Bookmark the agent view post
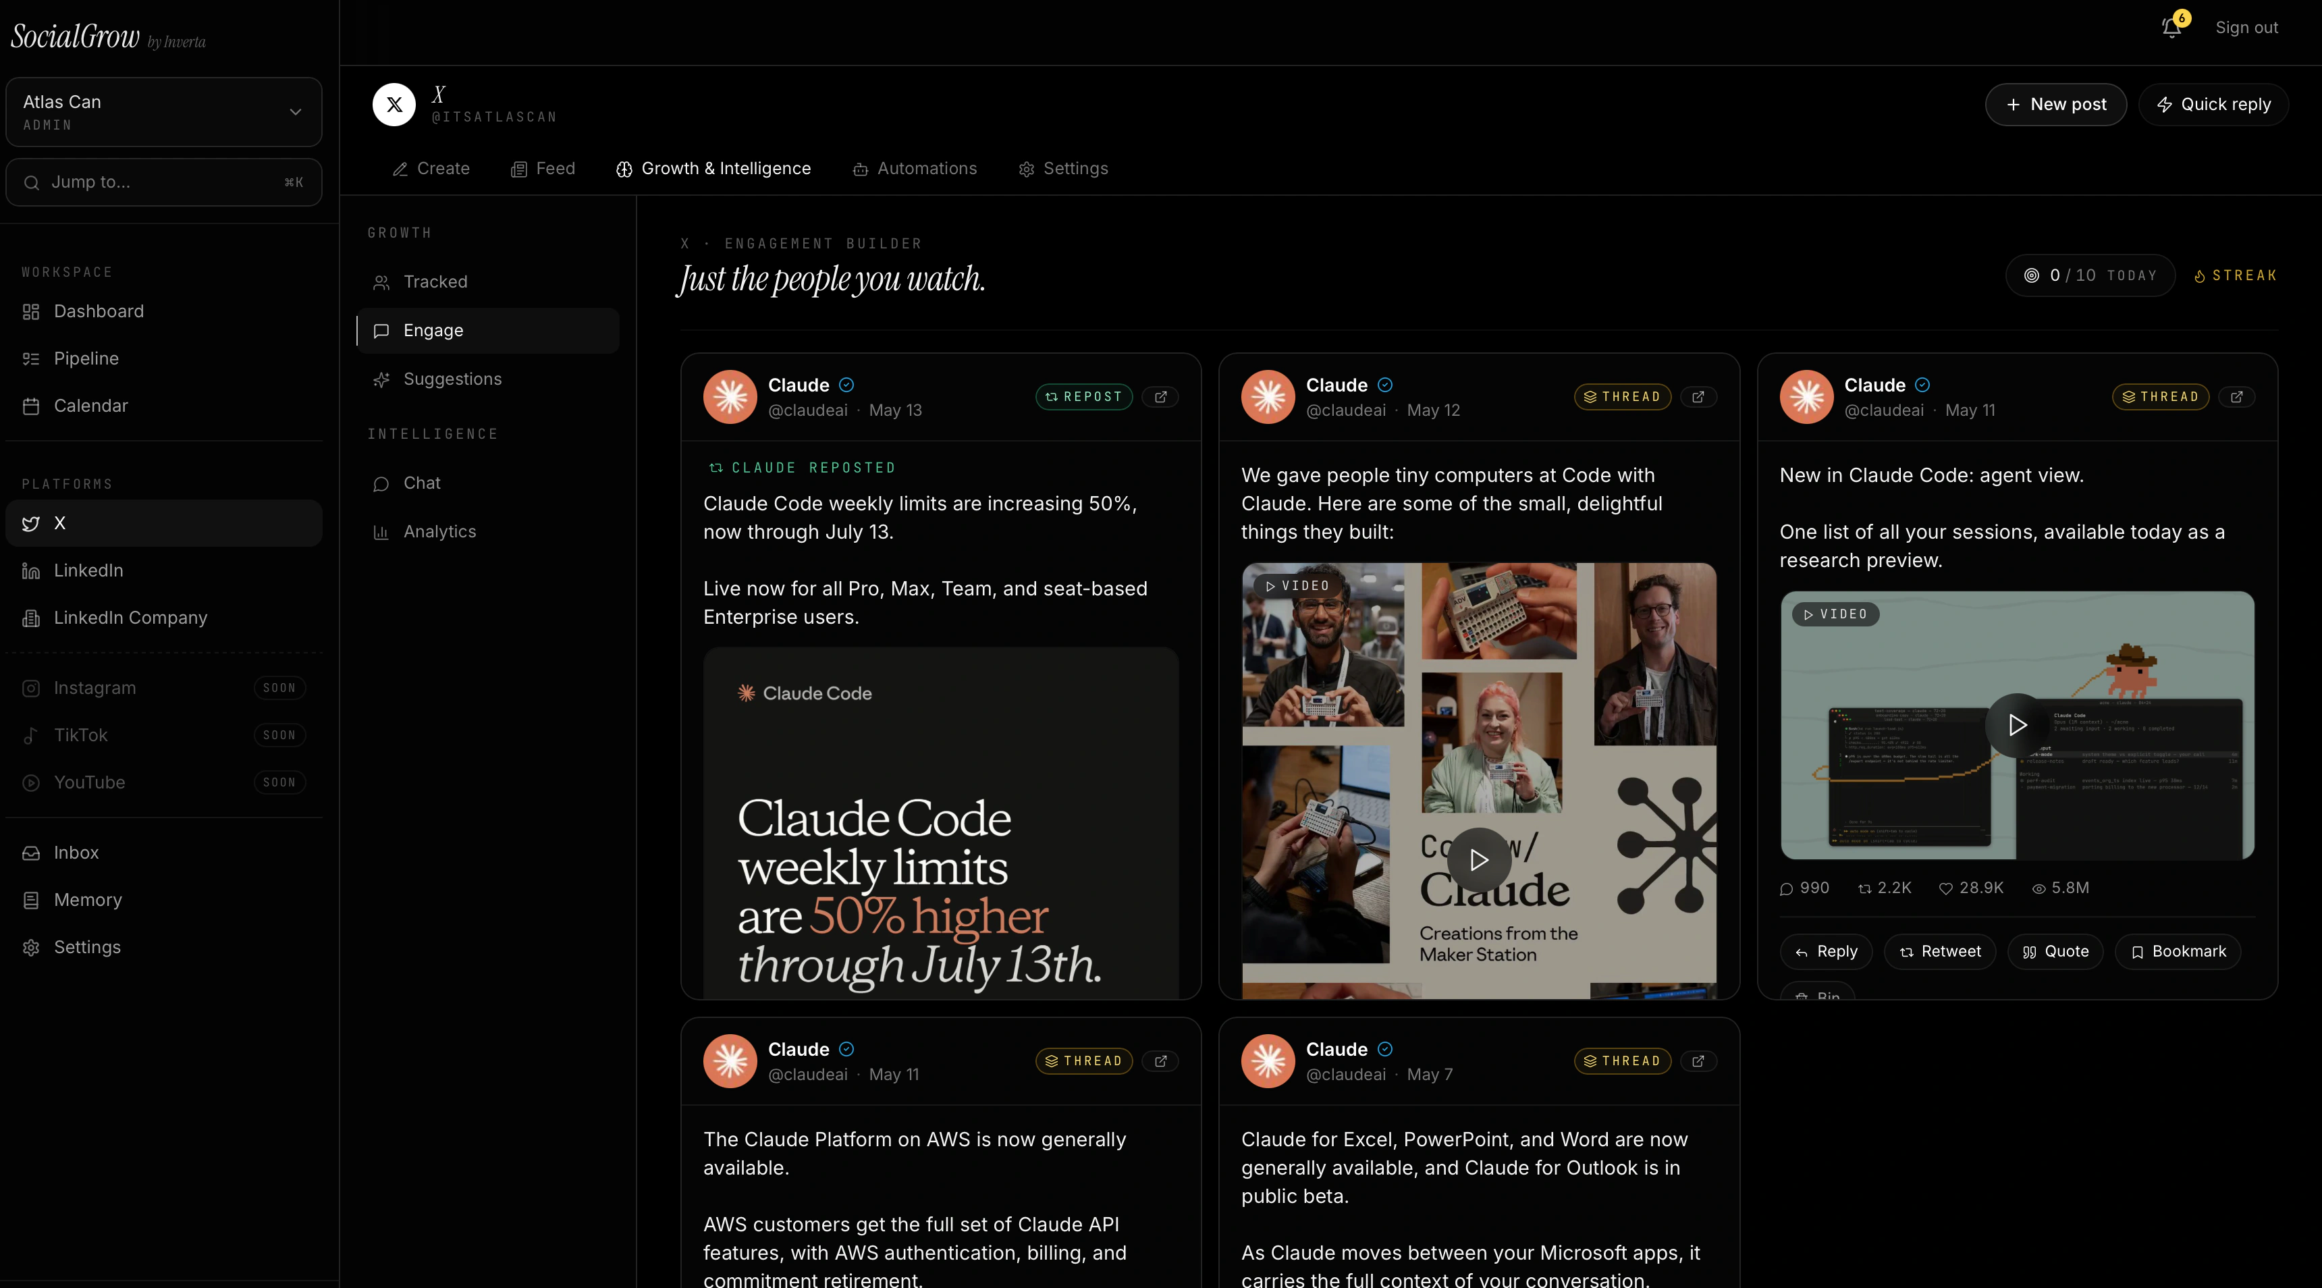 point(2178,952)
